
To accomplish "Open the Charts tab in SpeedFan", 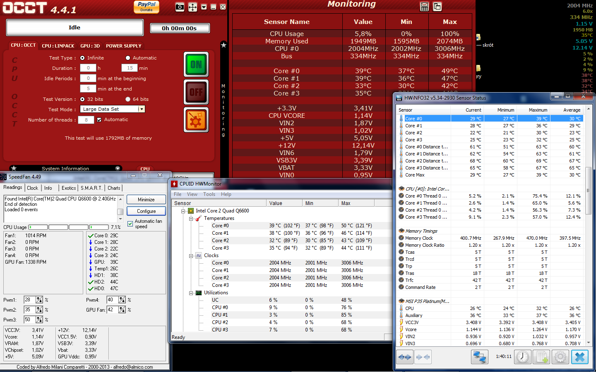I will (x=114, y=188).
